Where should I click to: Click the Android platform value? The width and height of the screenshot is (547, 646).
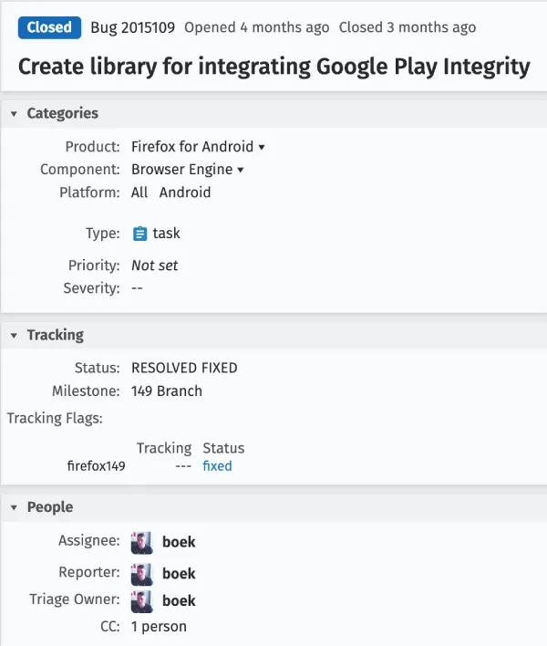click(x=185, y=193)
